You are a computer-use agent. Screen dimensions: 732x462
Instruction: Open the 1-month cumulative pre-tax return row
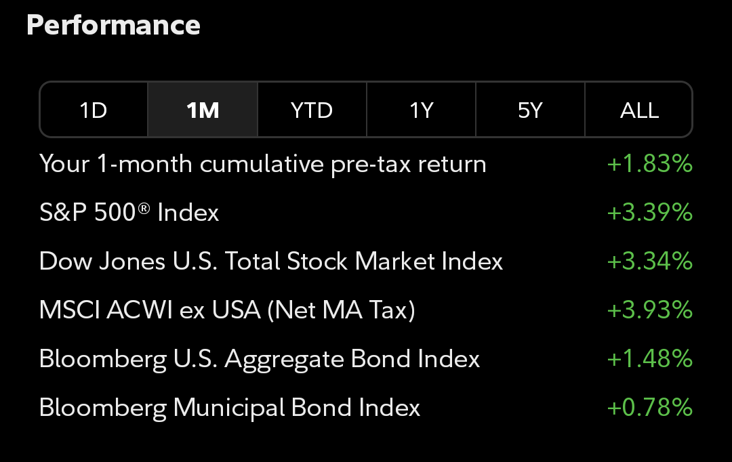point(366,164)
